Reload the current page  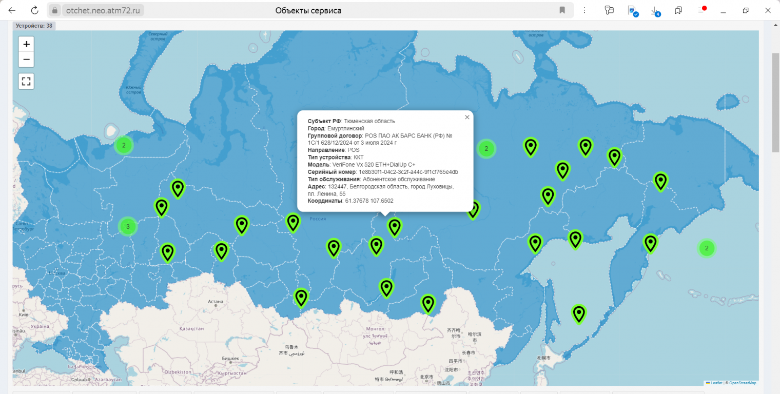[x=34, y=10]
